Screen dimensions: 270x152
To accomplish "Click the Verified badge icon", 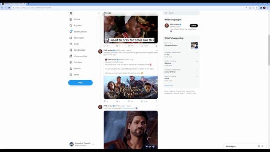I will coord(71,62).
